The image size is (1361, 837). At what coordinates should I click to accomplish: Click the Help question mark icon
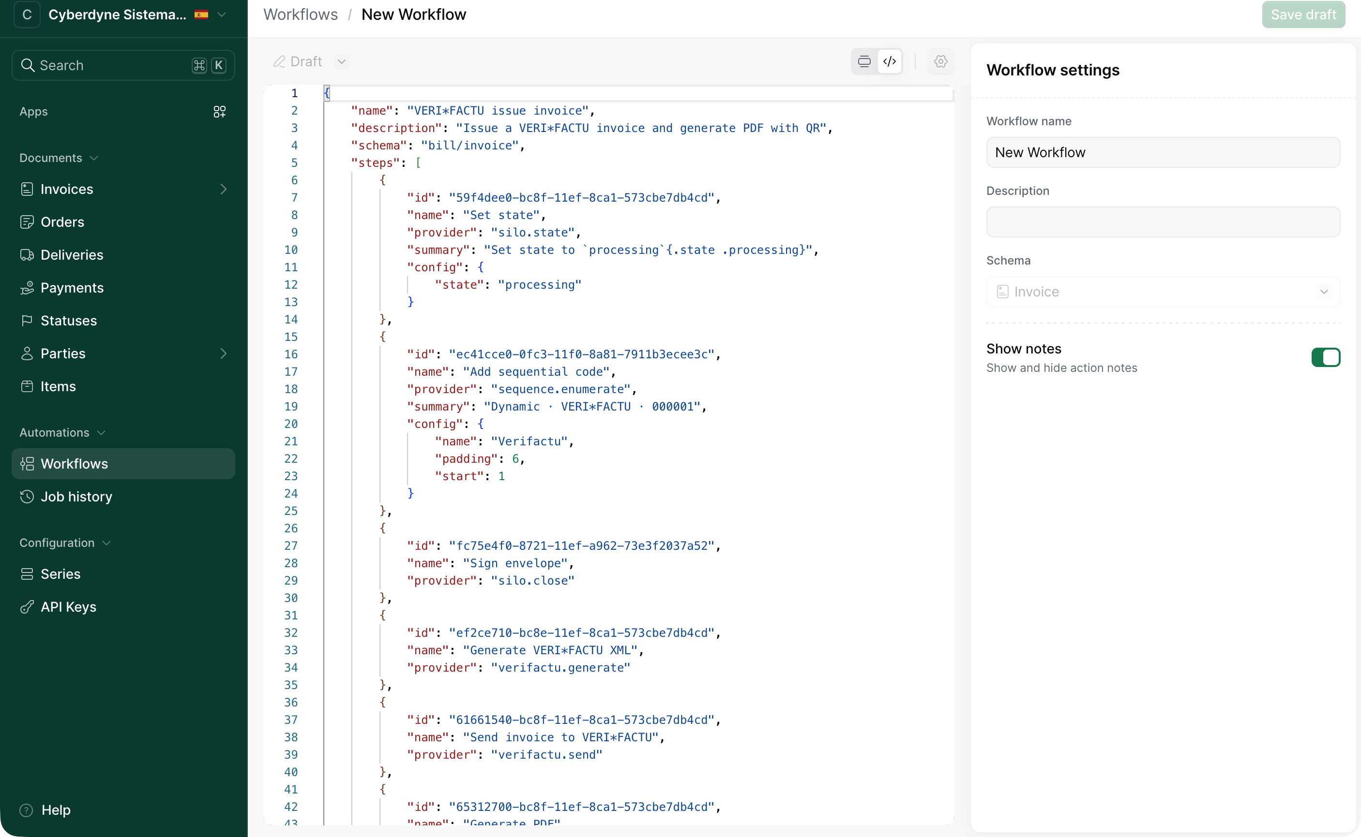[27, 810]
